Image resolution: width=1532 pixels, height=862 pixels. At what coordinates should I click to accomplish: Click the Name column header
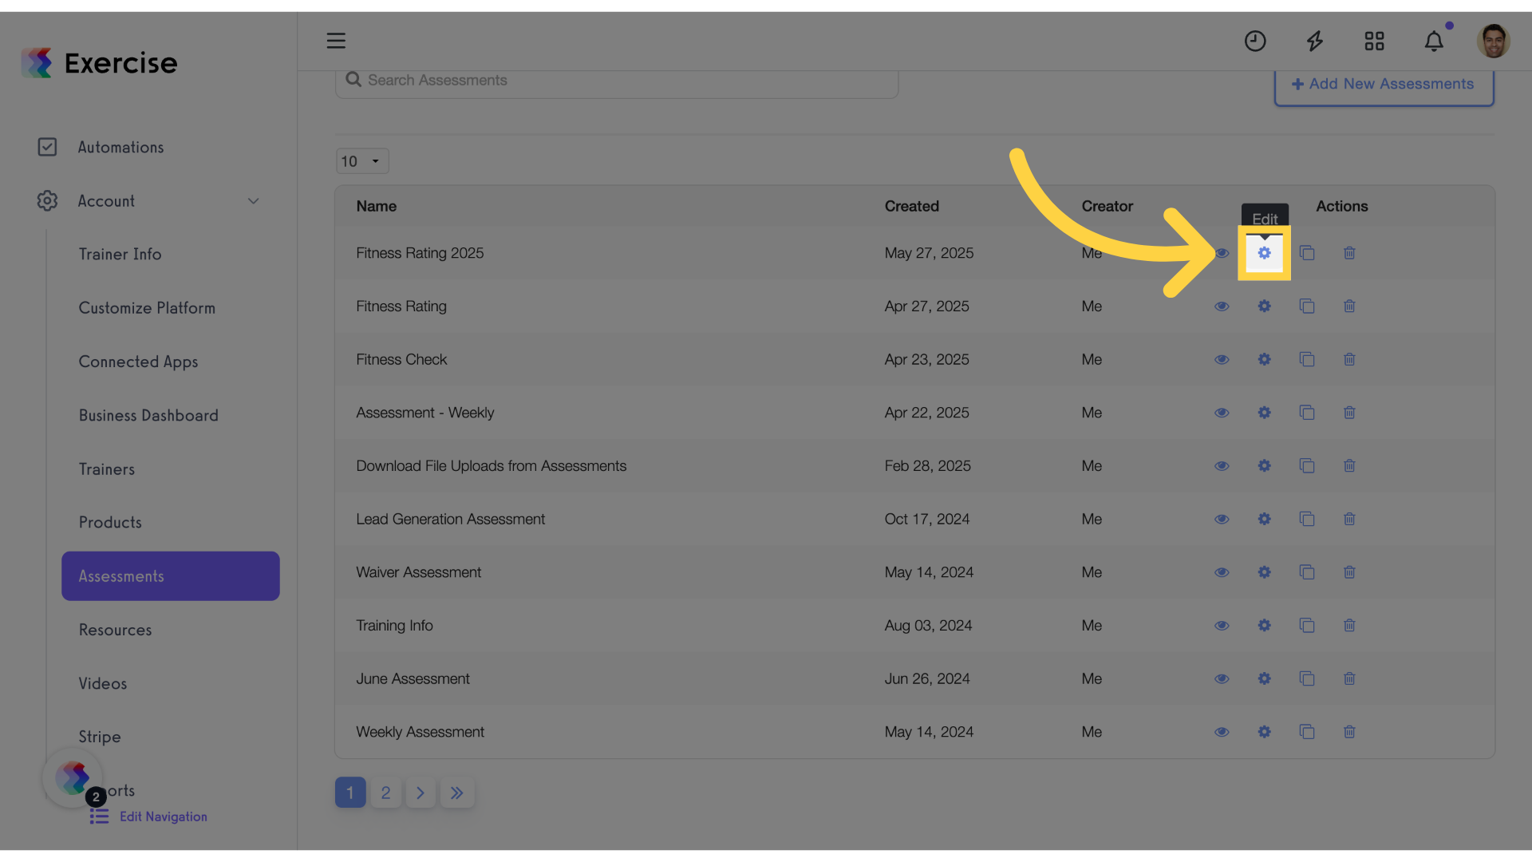pos(377,207)
